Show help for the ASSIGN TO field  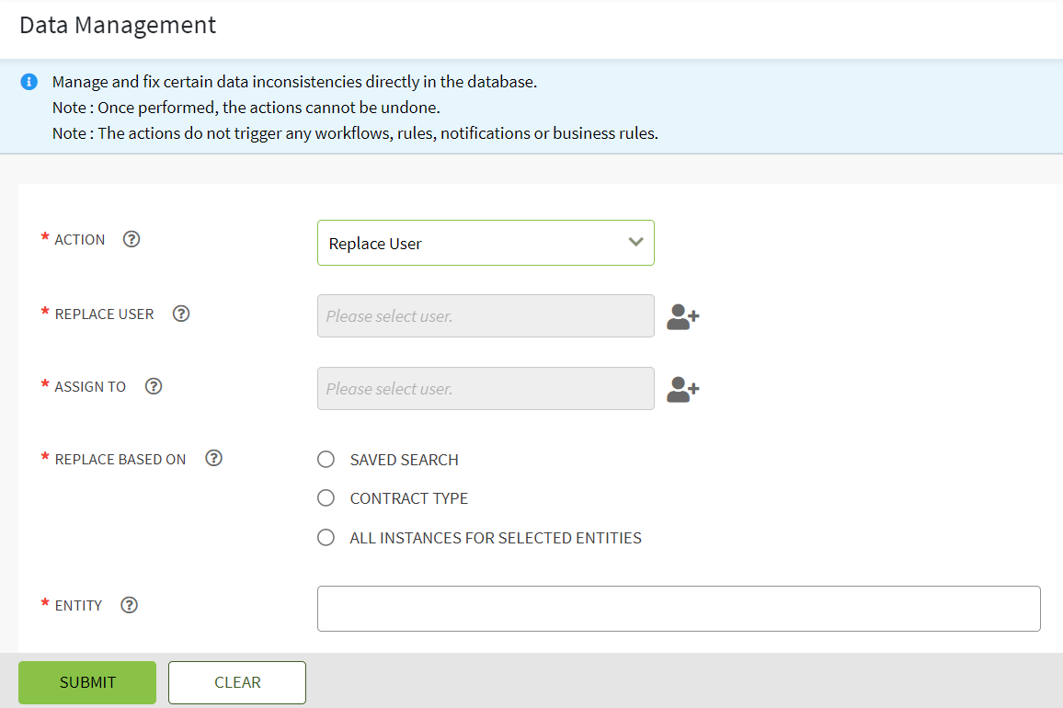(x=154, y=386)
